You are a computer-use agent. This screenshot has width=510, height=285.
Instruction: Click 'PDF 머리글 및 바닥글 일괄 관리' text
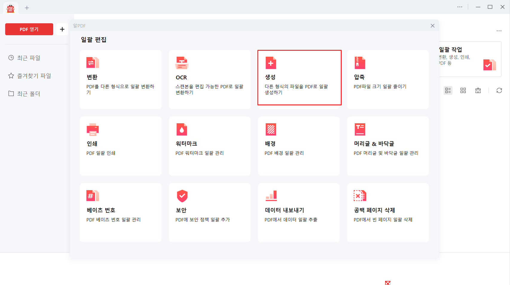pyautogui.click(x=386, y=153)
